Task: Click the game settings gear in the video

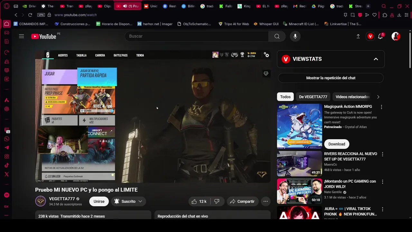Action: tap(267, 55)
